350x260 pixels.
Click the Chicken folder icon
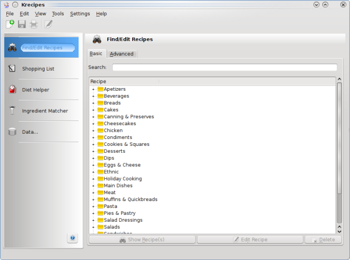[x=100, y=131]
